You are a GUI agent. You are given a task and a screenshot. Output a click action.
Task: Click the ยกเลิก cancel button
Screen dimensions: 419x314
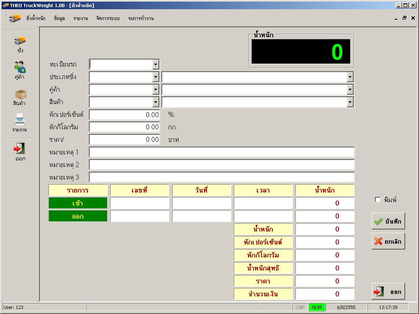coord(388,241)
